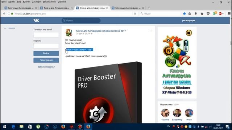Show bookmarks list toolbar icon
This screenshot has width=232, height=130.
pyautogui.click(x=190, y=14)
